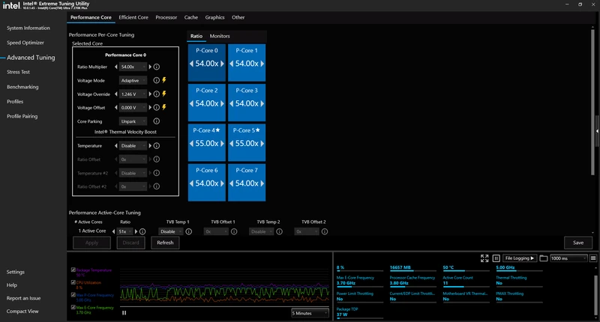The image size is (600, 322).
Task: Open TVB Temp 2 info icon
Action: click(x=279, y=231)
